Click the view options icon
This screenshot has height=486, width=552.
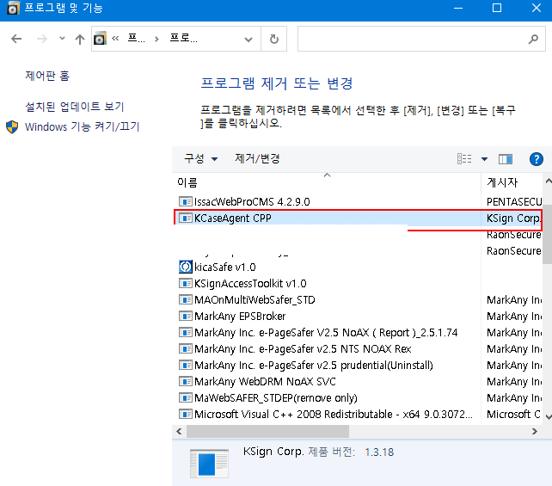(x=464, y=159)
